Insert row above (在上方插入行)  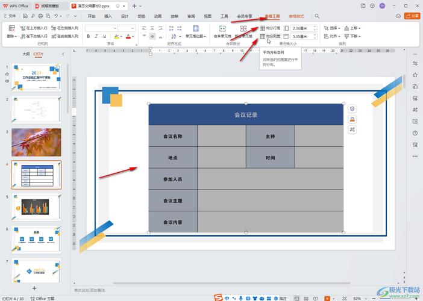[34, 28]
